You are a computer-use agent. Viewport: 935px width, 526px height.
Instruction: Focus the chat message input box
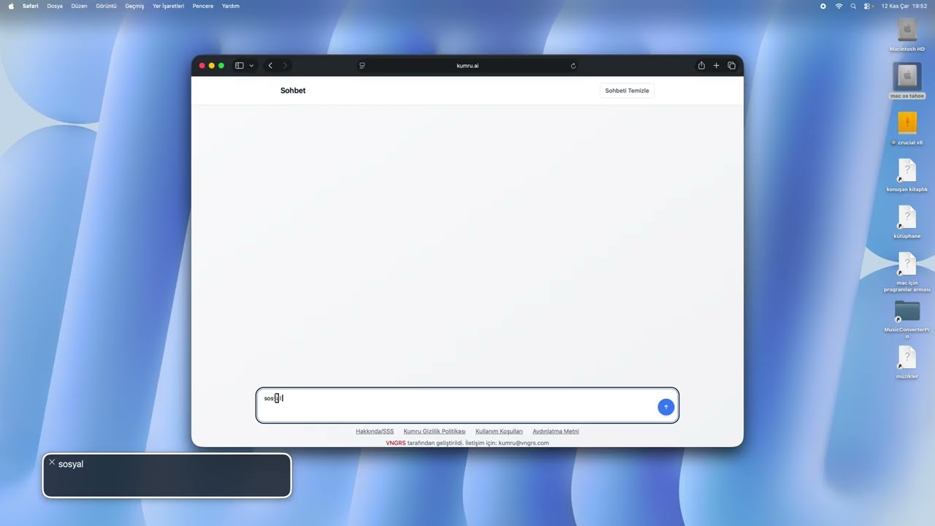(467, 405)
